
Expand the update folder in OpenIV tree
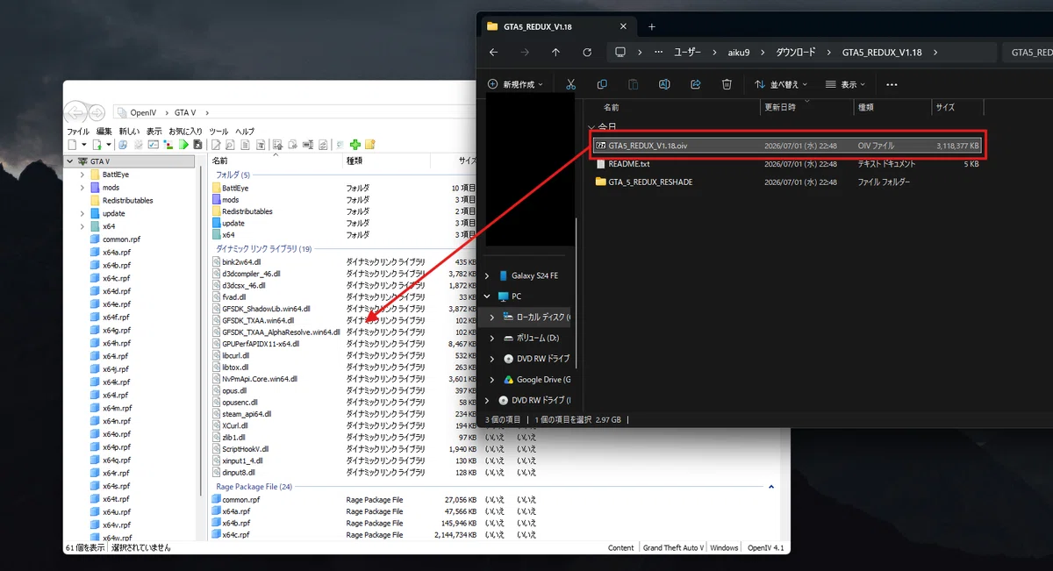point(82,213)
